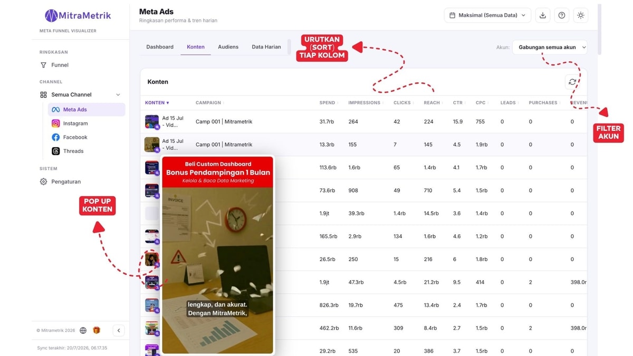
Task: Refresh the Konten table data
Action: pos(572,82)
